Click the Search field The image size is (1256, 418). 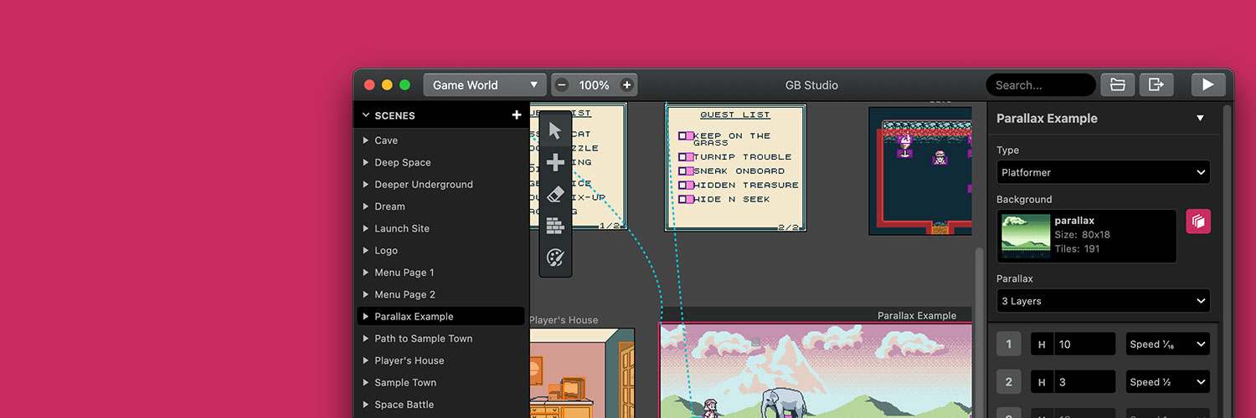[1041, 85]
